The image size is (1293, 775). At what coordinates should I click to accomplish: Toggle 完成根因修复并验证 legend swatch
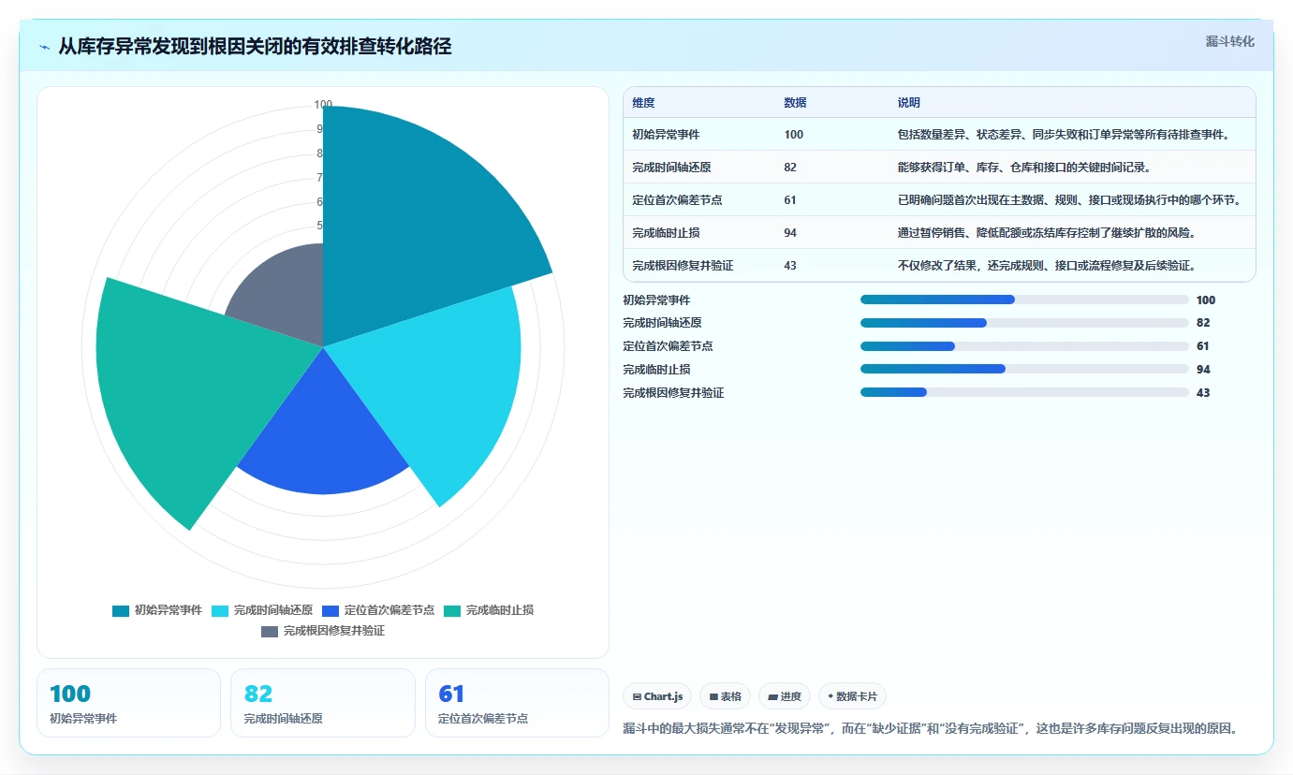270,631
